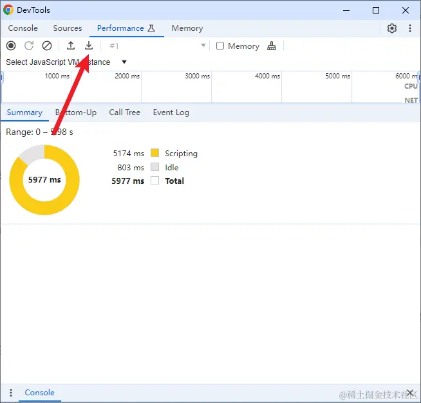Open DevTools settings gear
Screen dimensions: 421x403
pyautogui.click(x=392, y=28)
